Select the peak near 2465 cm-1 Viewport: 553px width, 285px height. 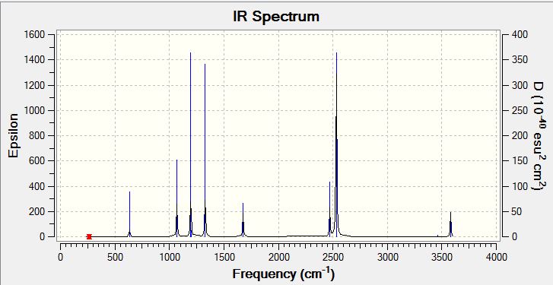tap(330, 209)
